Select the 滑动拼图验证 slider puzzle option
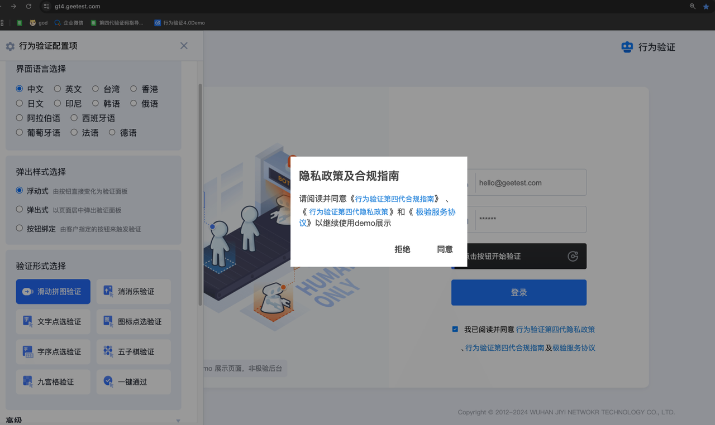 coord(53,292)
